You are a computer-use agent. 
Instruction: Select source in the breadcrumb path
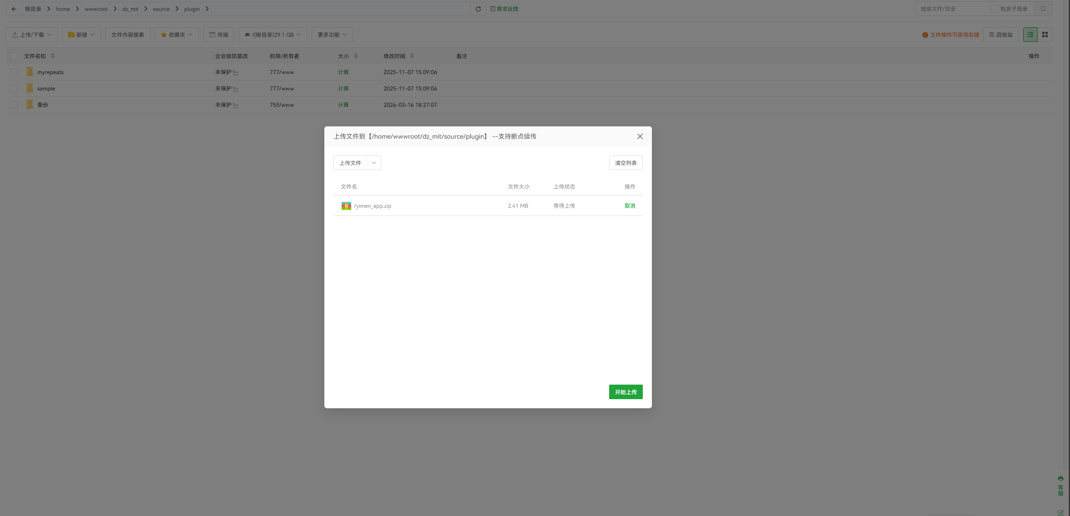point(161,9)
